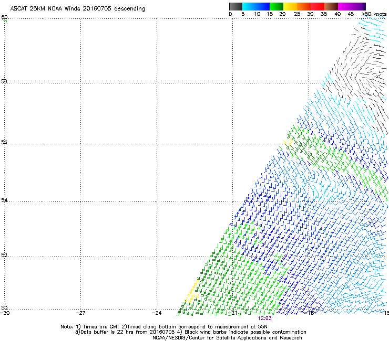Viewport: 389px width, 341px height.
Task: Click the yellow 20-25 knots legend segment
Action: click(290, 6)
